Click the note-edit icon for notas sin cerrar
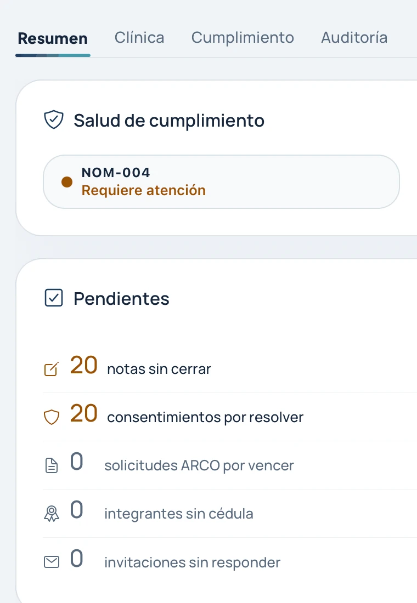The image size is (417, 603). click(52, 369)
